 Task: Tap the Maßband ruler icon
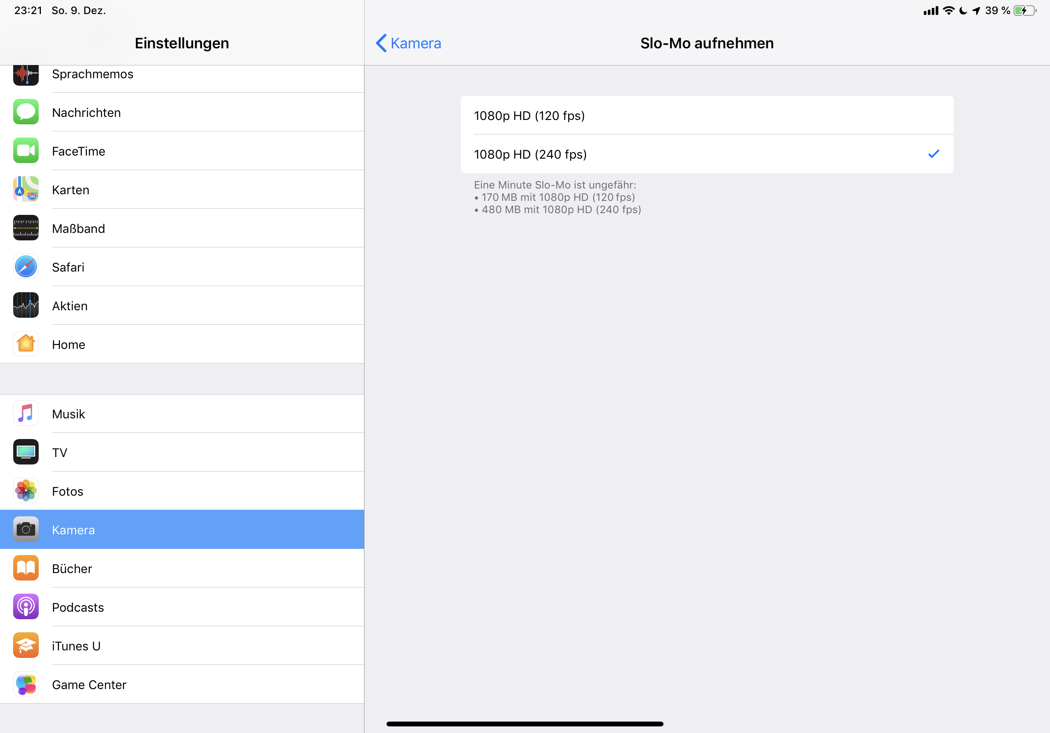[26, 228]
